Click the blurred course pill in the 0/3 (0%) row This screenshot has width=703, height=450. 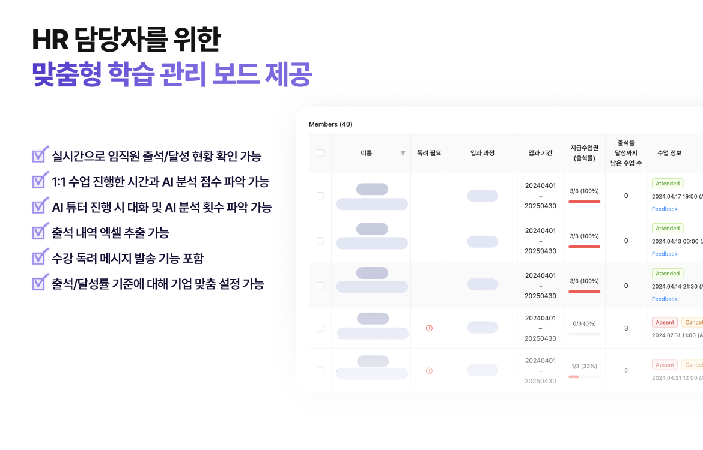(x=482, y=328)
